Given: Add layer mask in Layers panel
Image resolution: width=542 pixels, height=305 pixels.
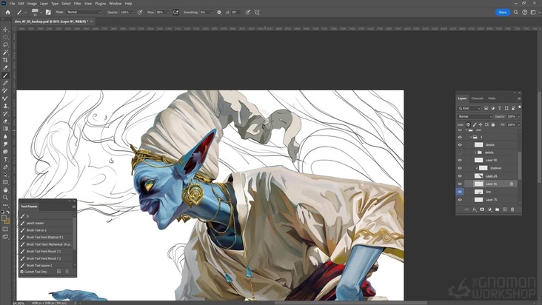Looking at the screenshot, I should 482,210.
